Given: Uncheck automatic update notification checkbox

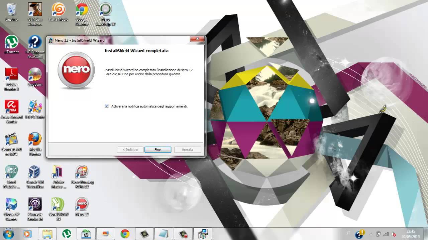Looking at the screenshot, I should (x=106, y=106).
